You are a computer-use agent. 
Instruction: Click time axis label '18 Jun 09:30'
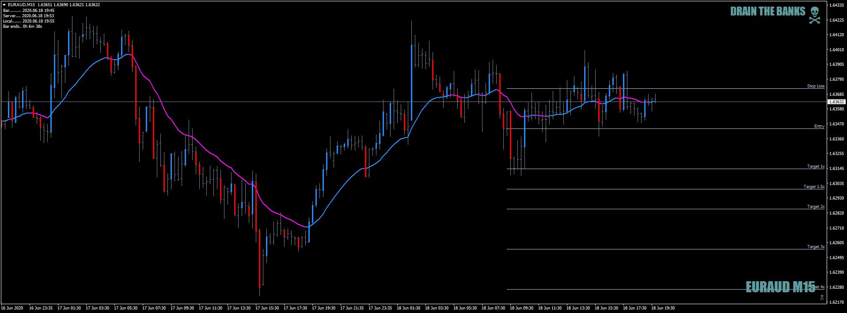click(521, 308)
